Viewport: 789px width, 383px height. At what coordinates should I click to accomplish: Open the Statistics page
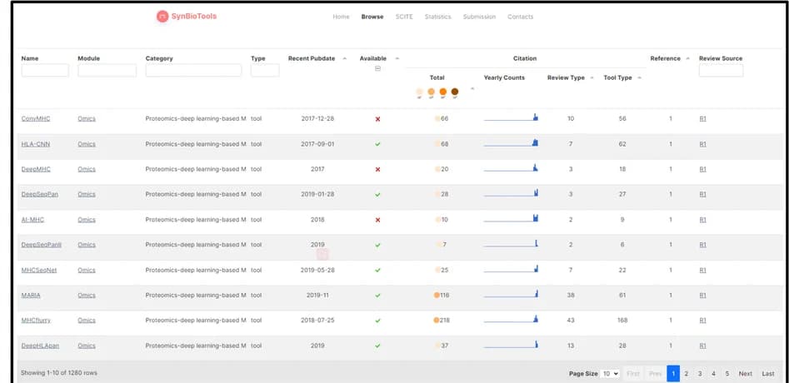[x=437, y=17]
